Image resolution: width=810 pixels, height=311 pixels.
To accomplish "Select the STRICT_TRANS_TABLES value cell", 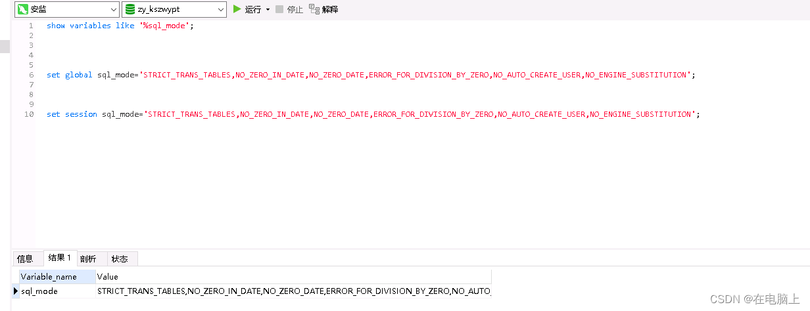I will [293, 291].
